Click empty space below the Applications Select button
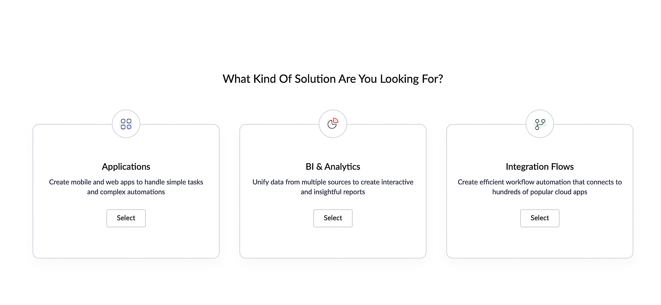 pyautogui.click(x=126, y=243)
